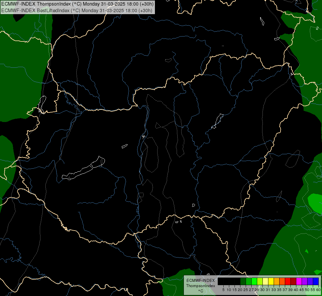Select the orange 33–35 legend swatch
This screenshot has height=296, width=322.
[277, 282]
